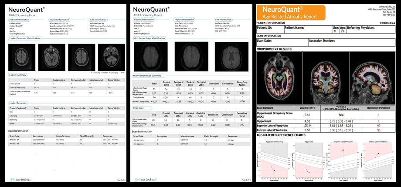Image resolution: width=401 pixels, height=187 pixels.
Task: Select first brain scan in Lesion Dynamics Visualization
Action: [x=22, y=57]
